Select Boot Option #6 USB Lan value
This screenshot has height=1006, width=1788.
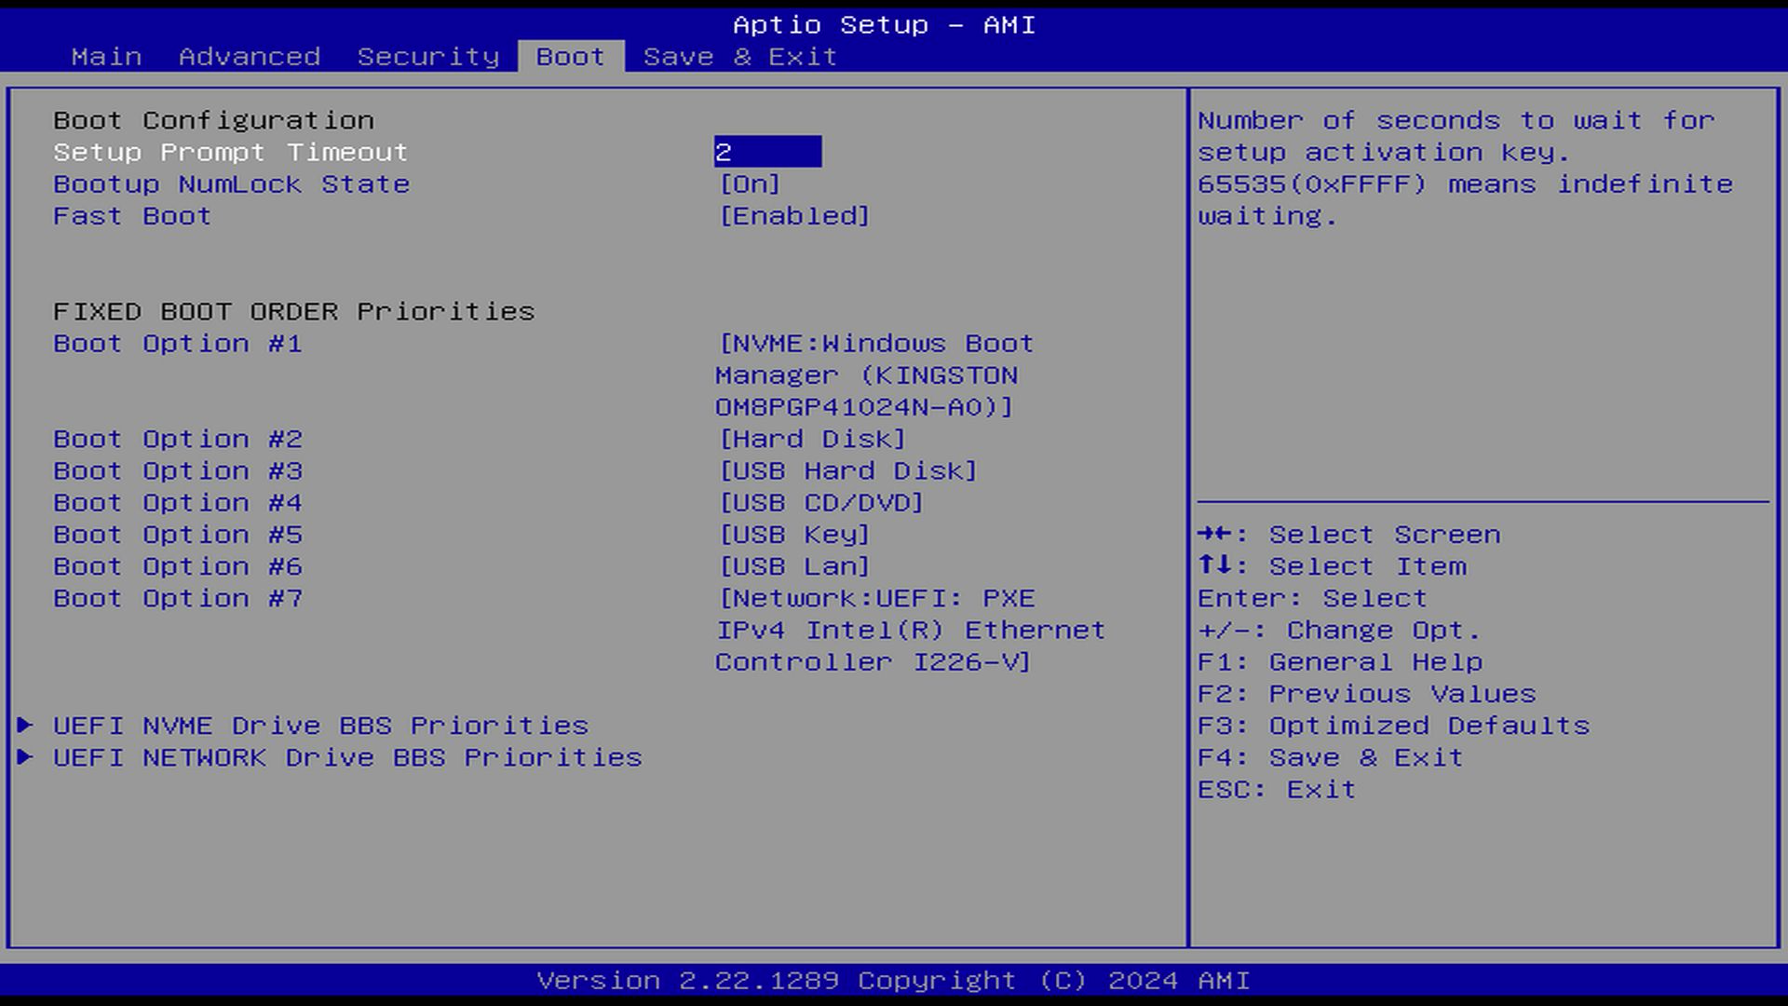tap(793, 566)
